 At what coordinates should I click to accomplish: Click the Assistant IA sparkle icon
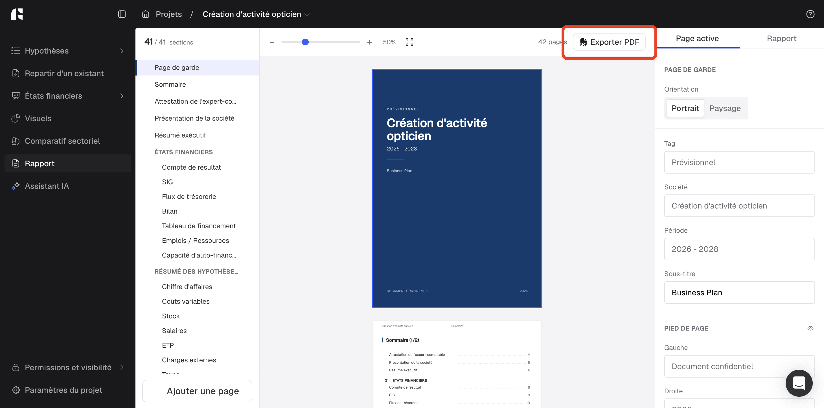coord(16,186)
